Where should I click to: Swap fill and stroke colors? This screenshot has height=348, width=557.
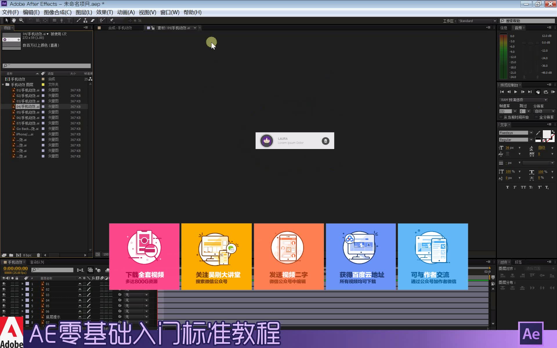[x=553, y=132]
